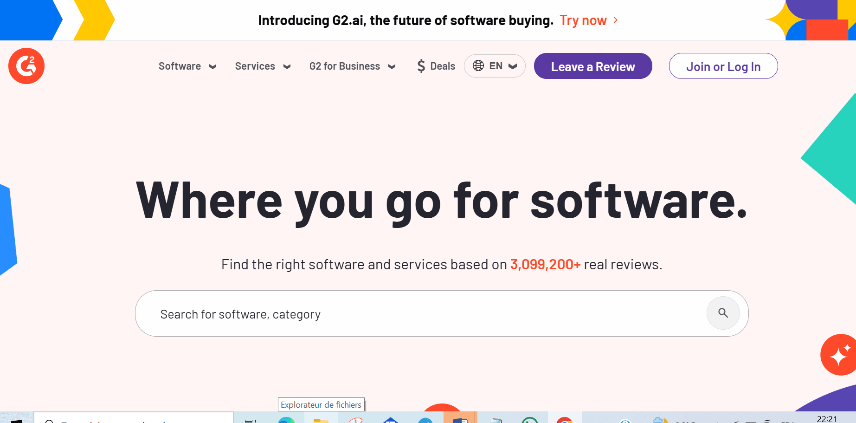Click the globe language icon
This screenshot has height=423, width=856.
point(478,66)
